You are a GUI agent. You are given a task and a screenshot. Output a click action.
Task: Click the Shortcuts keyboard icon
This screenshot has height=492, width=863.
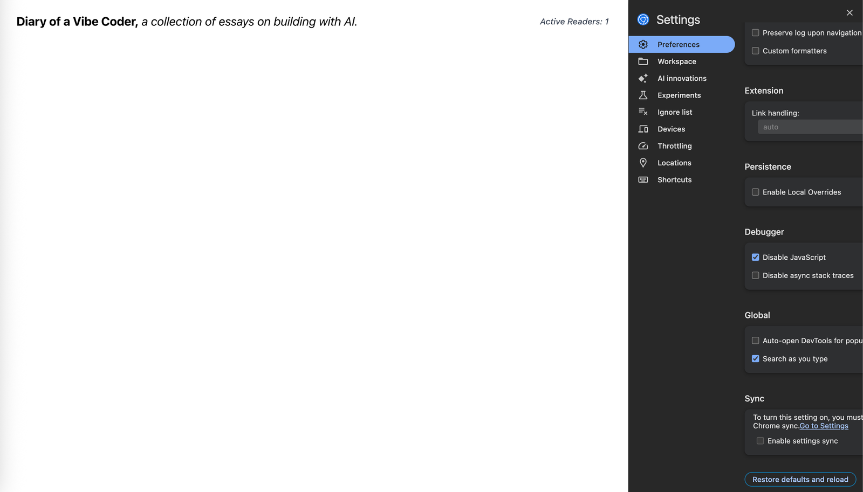(x=643, y=180)
